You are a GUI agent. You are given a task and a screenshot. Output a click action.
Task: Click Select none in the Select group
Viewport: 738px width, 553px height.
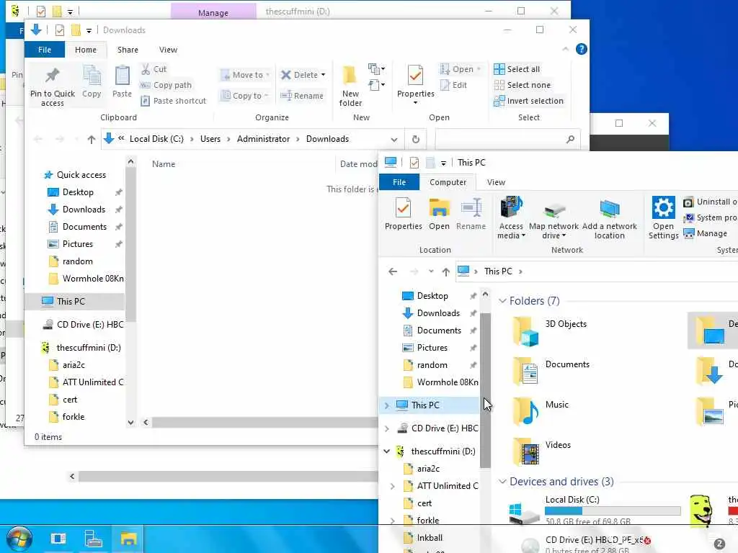[x=523, y=85]
